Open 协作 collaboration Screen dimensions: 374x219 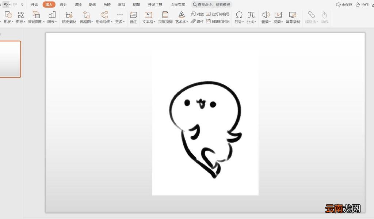(x=362, y=4)
